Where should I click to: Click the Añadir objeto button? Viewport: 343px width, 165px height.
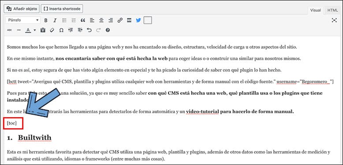point(22,9)
